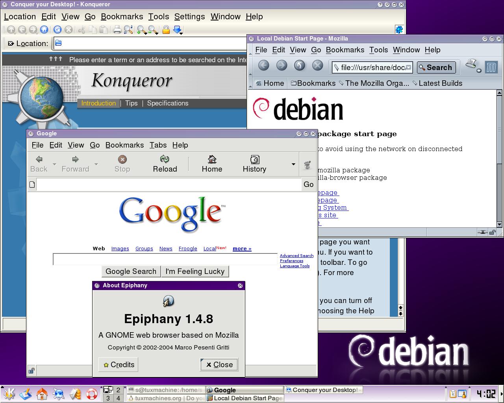This screenshot has width=504, height=403.
Task: Click the Kontact mail icon on the panel
Action: (75, 394)
